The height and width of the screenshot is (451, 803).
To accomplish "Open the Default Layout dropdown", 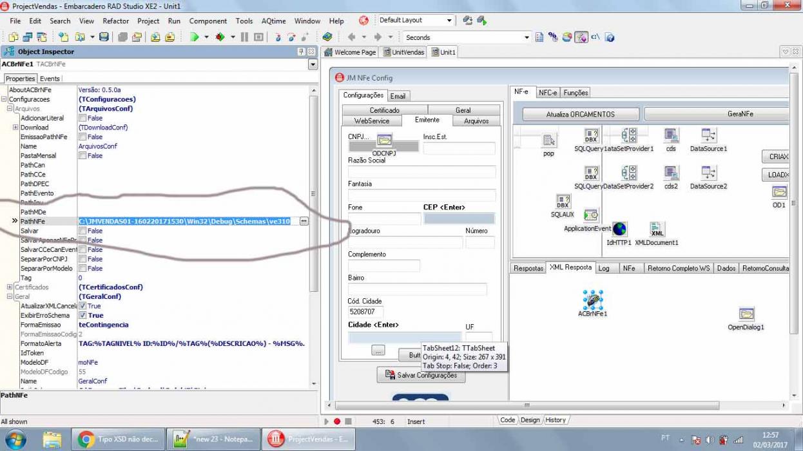I will [x=449, y=21].
